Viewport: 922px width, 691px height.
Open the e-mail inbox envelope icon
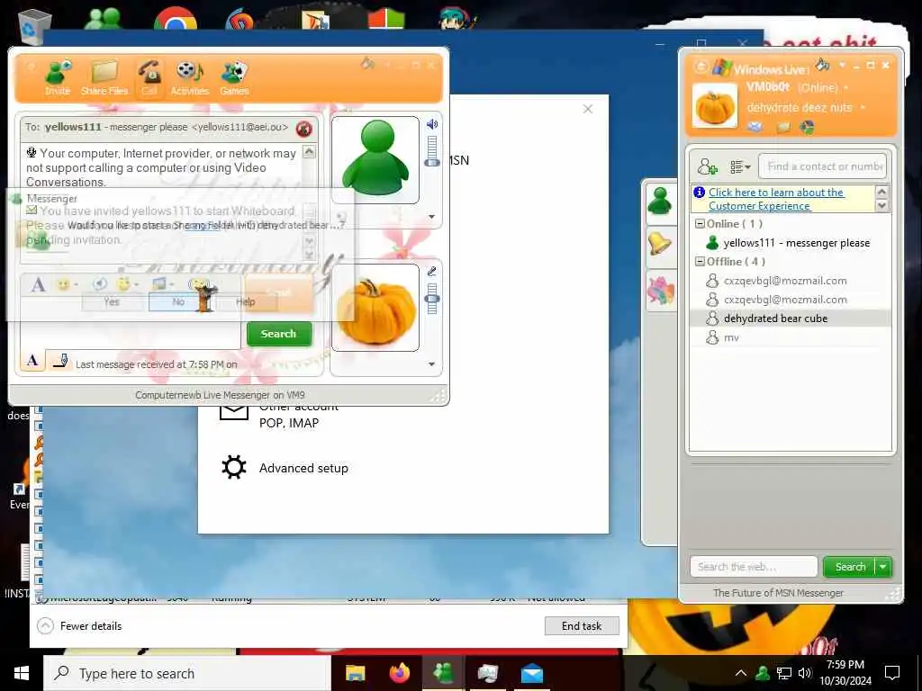point(755,127)
